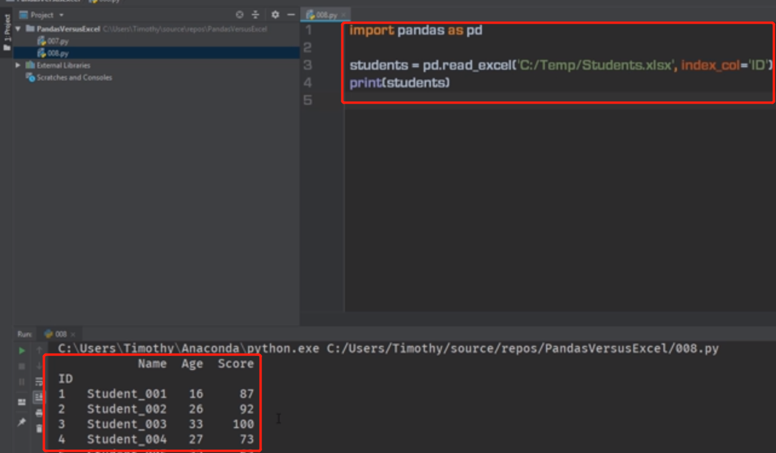Stop the running process in Run panel
The image size is (776, 453).
pyautogui.click(x=22, y=366)
